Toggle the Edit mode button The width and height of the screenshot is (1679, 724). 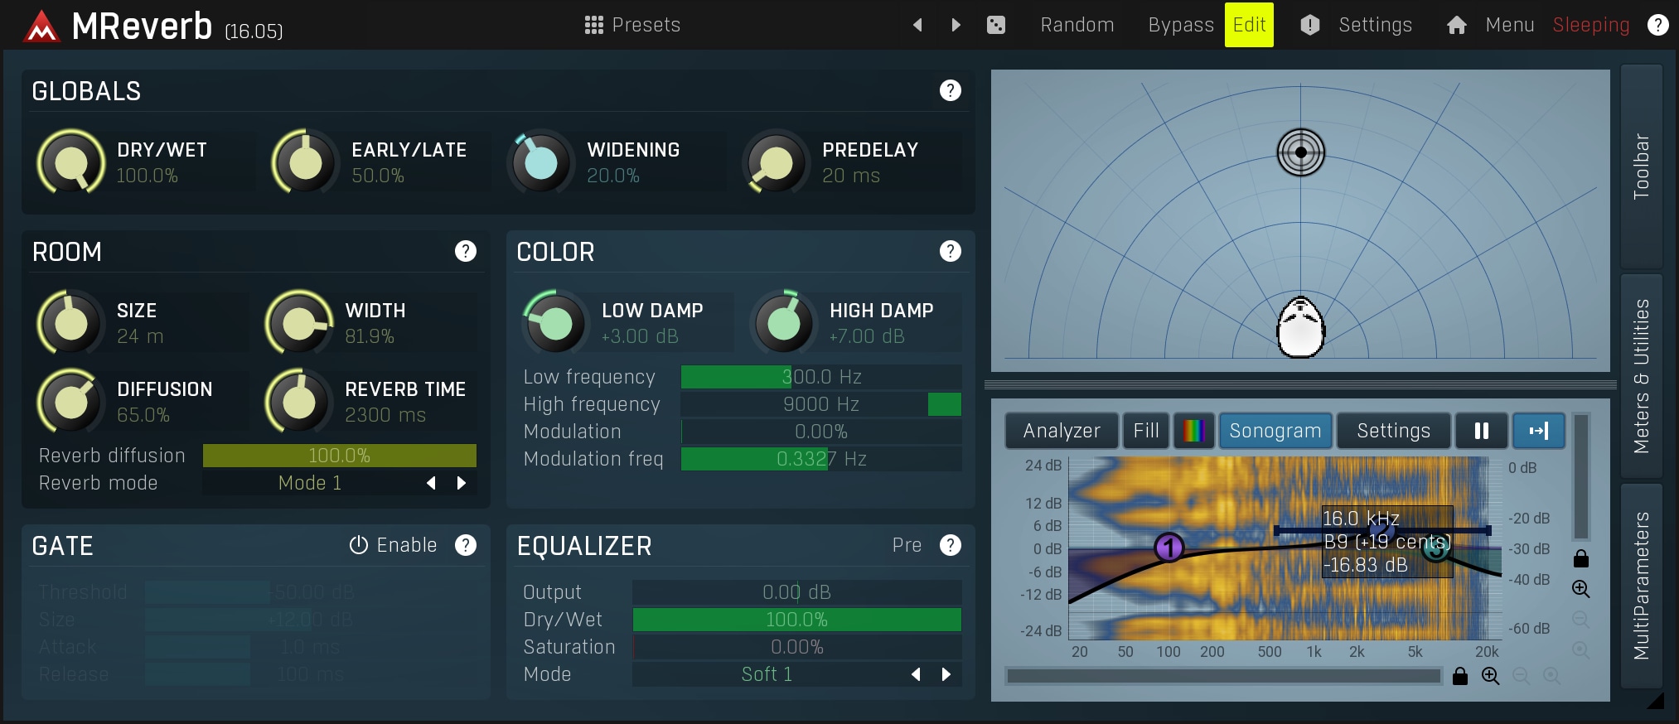[x=1249, y=25]
